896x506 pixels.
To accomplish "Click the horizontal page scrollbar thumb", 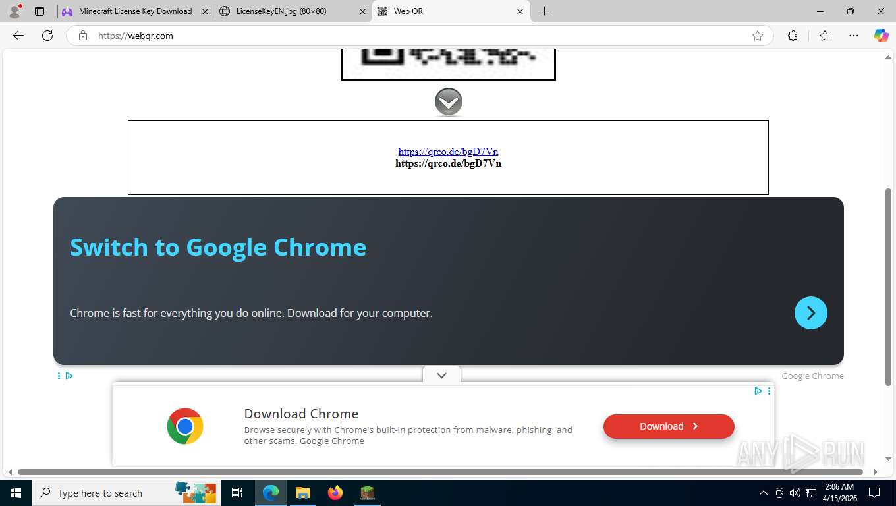I will (x=440, y=472).
